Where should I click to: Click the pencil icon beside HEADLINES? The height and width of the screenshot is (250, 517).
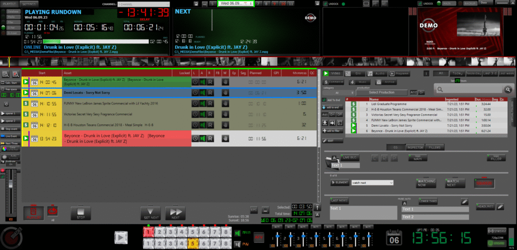click(x=500, y=207)
